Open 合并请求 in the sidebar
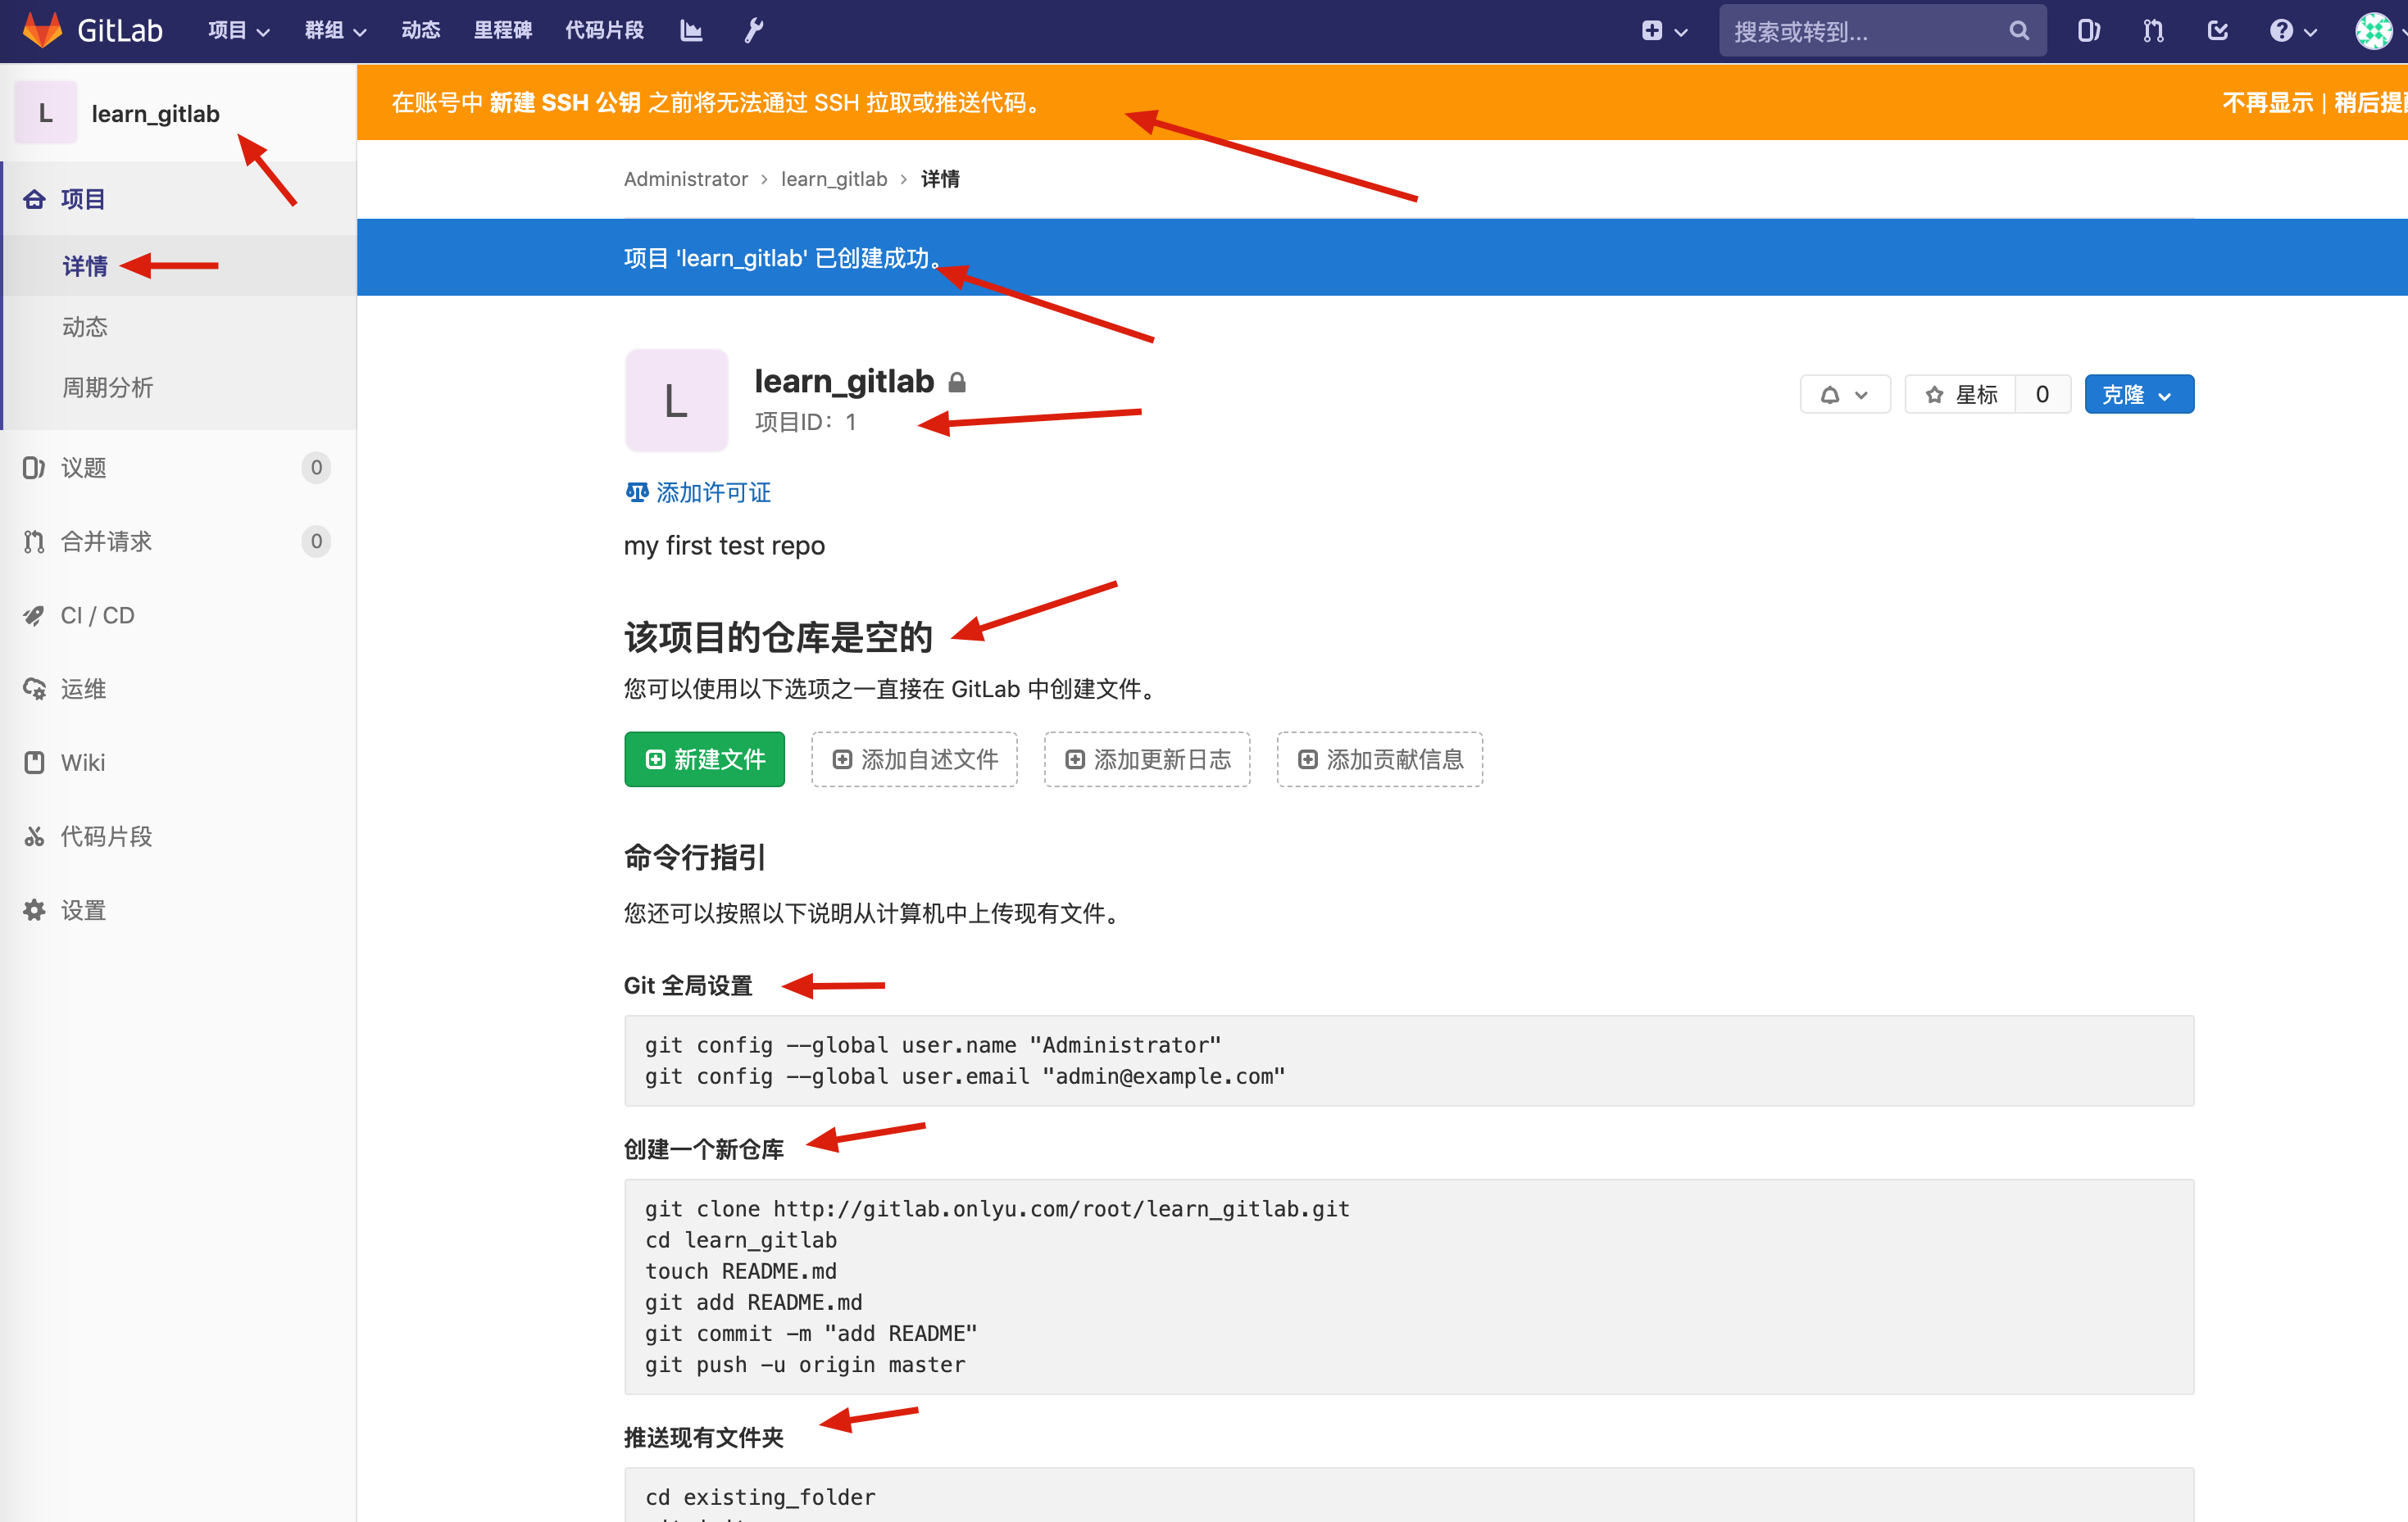Image resolution: width=2408 pixels, height=1522 pixels. (178, 541)
